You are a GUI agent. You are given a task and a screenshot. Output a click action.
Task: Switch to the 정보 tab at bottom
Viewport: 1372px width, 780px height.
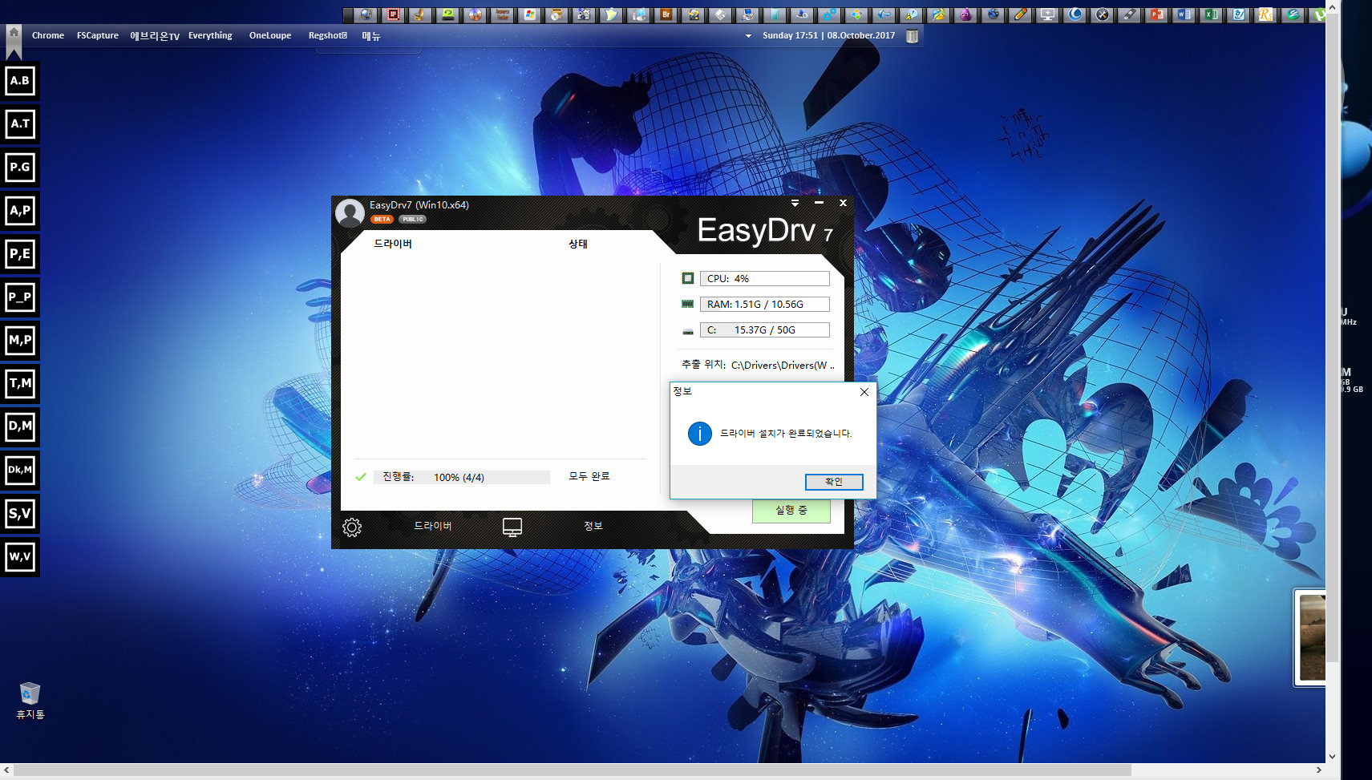593,526
